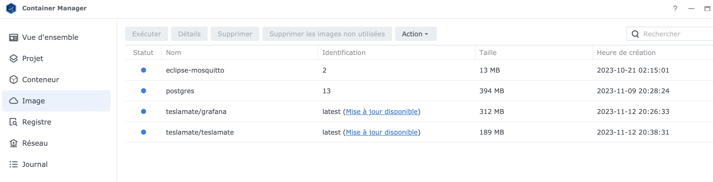This screenshot has width=713, height=182.
Task: Click the Réseau network icon
Action: point(13,143)
